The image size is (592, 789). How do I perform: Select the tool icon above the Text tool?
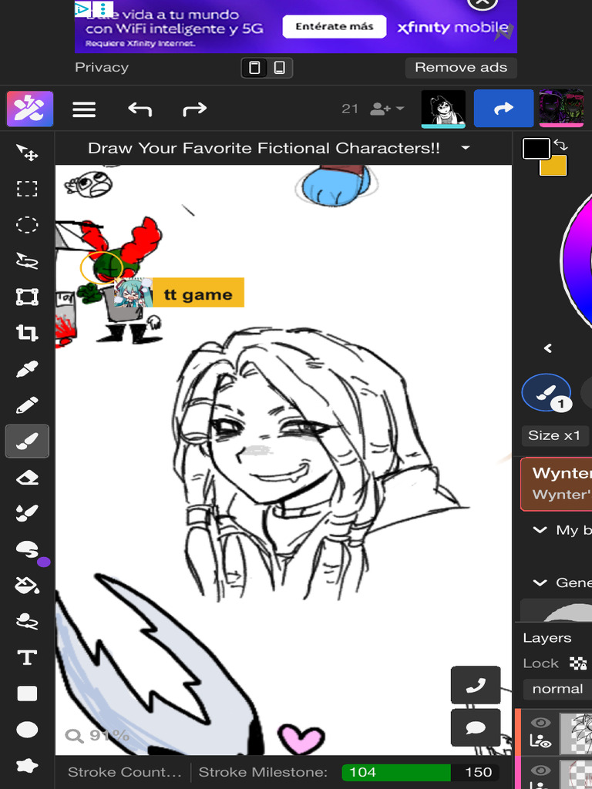pos(27,622)
